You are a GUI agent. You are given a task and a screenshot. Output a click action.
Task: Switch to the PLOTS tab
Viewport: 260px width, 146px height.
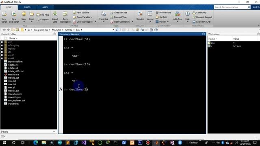point(27,7)
